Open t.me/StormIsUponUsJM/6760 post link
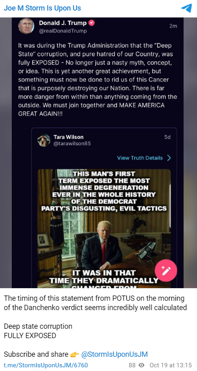Viewport: 197px width, 371px height. [46, 365]
